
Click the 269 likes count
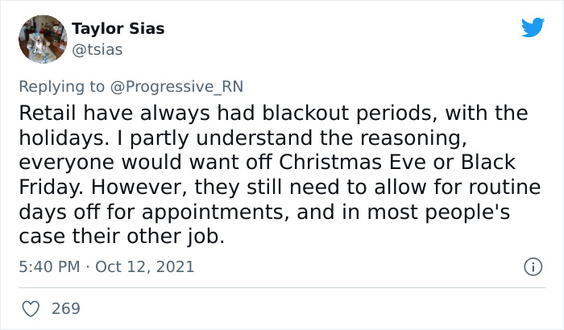[x=66, y=309]
